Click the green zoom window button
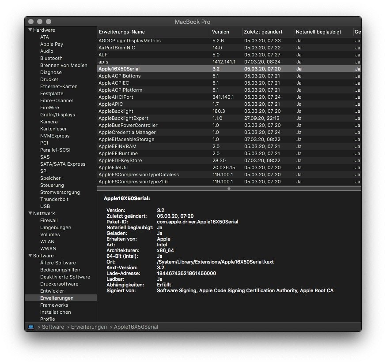386x364 pixels. (x=49, y=22)
